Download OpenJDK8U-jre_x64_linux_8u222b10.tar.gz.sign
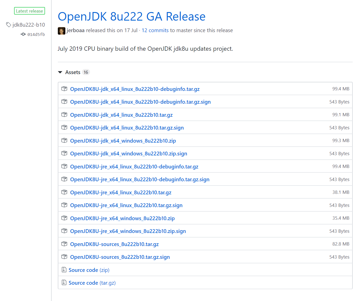Screen dimensions: 364x301 tap(126, 205)
